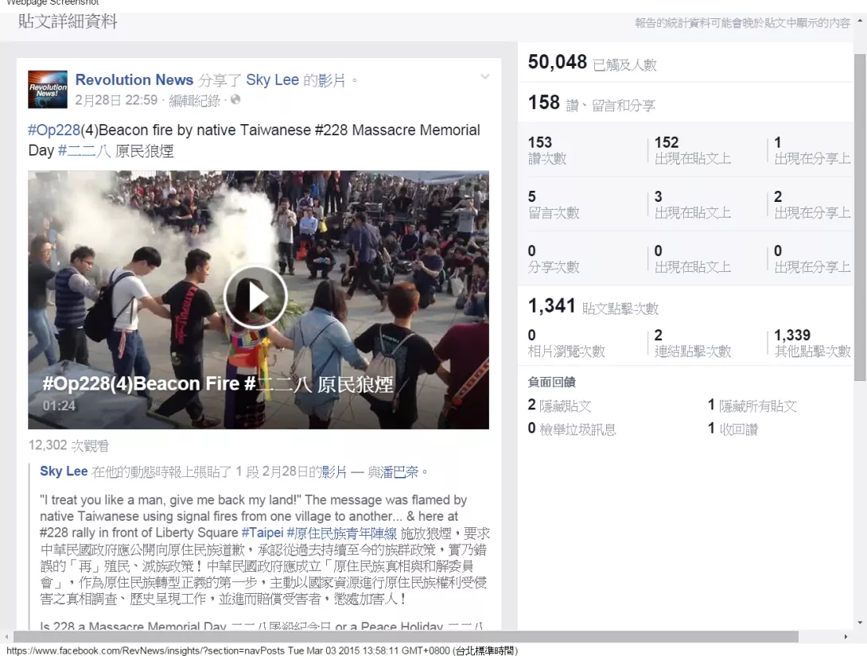Play the Beacon Fire video
Image resolution: width=867 pixels, height=656 pixels.
(x=255, y=297)
